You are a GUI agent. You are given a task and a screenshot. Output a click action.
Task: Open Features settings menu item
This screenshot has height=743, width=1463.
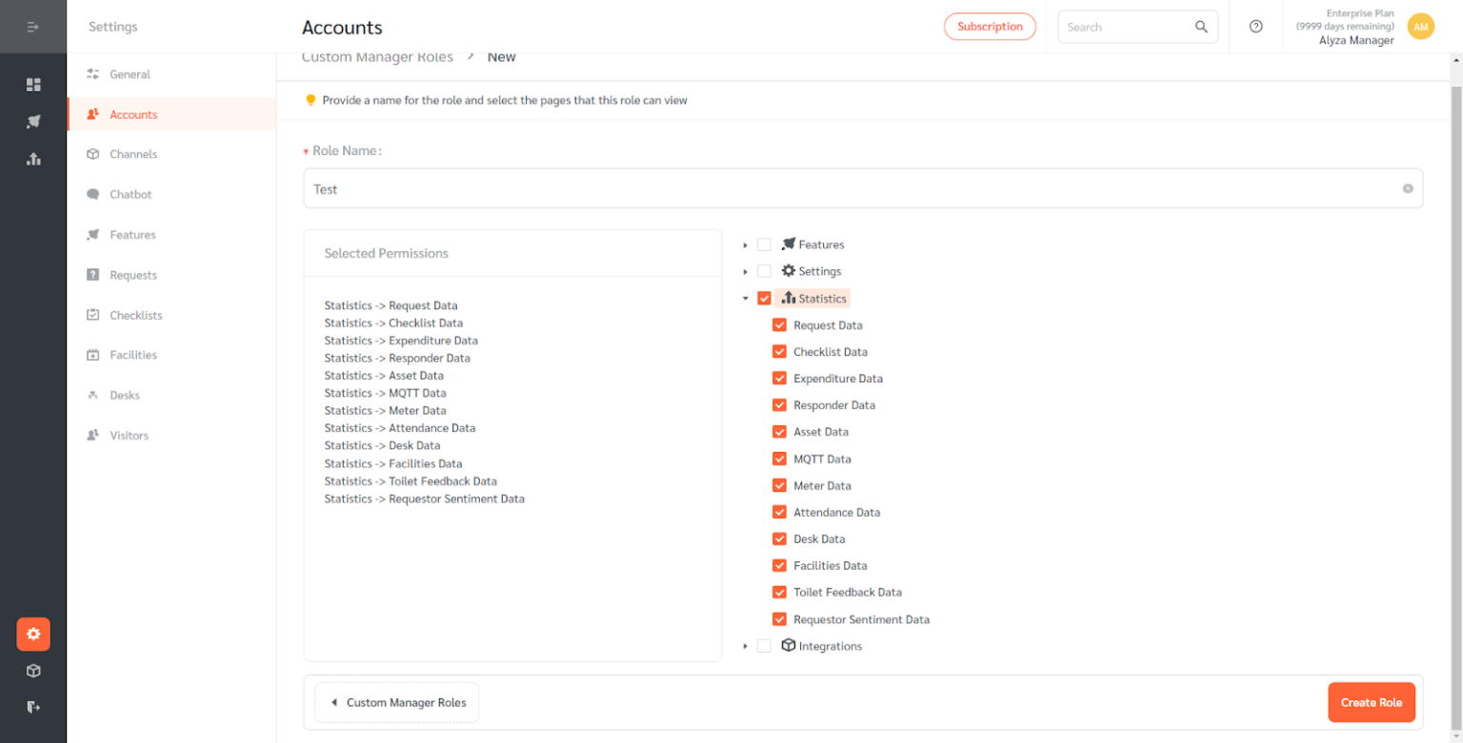(x=171, y=235)
